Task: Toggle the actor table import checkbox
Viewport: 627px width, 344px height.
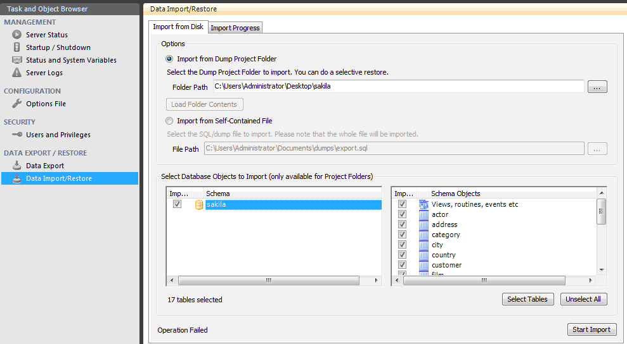Action: 402,214
